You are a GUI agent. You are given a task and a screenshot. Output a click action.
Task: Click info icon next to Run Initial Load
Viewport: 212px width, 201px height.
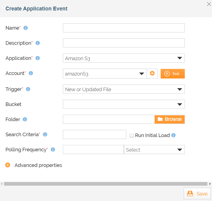[174, 135]
